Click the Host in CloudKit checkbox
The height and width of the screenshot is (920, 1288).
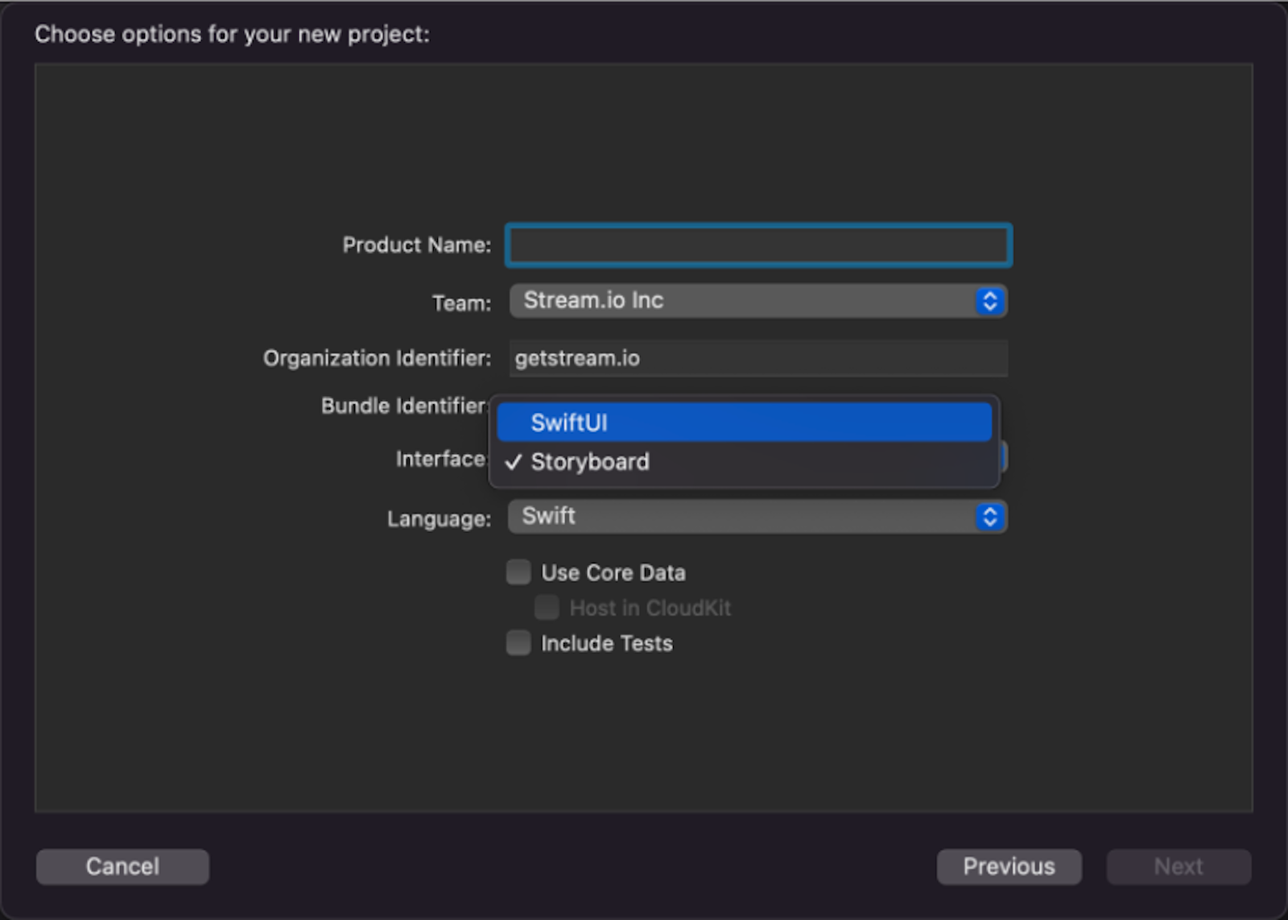[547, 608]
